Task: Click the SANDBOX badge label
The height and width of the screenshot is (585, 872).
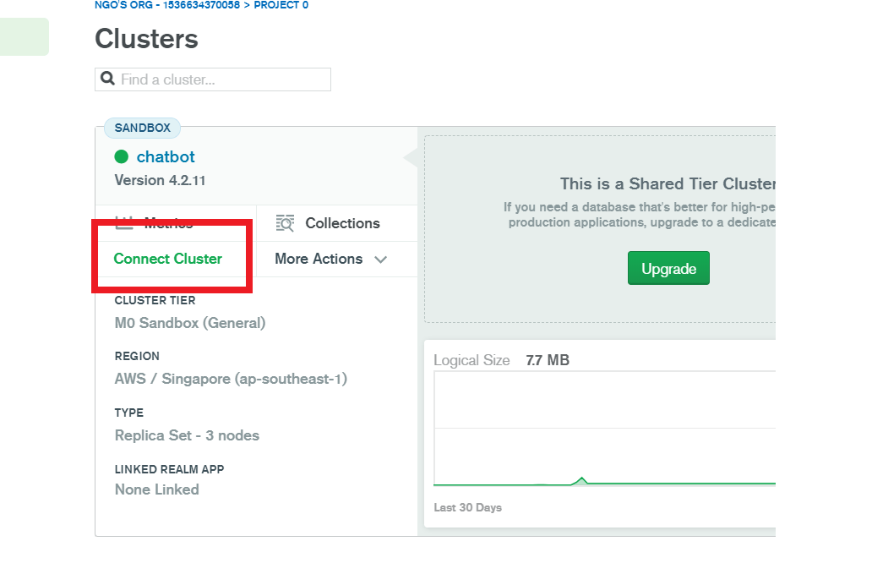Action: click(x=142, y=128)
